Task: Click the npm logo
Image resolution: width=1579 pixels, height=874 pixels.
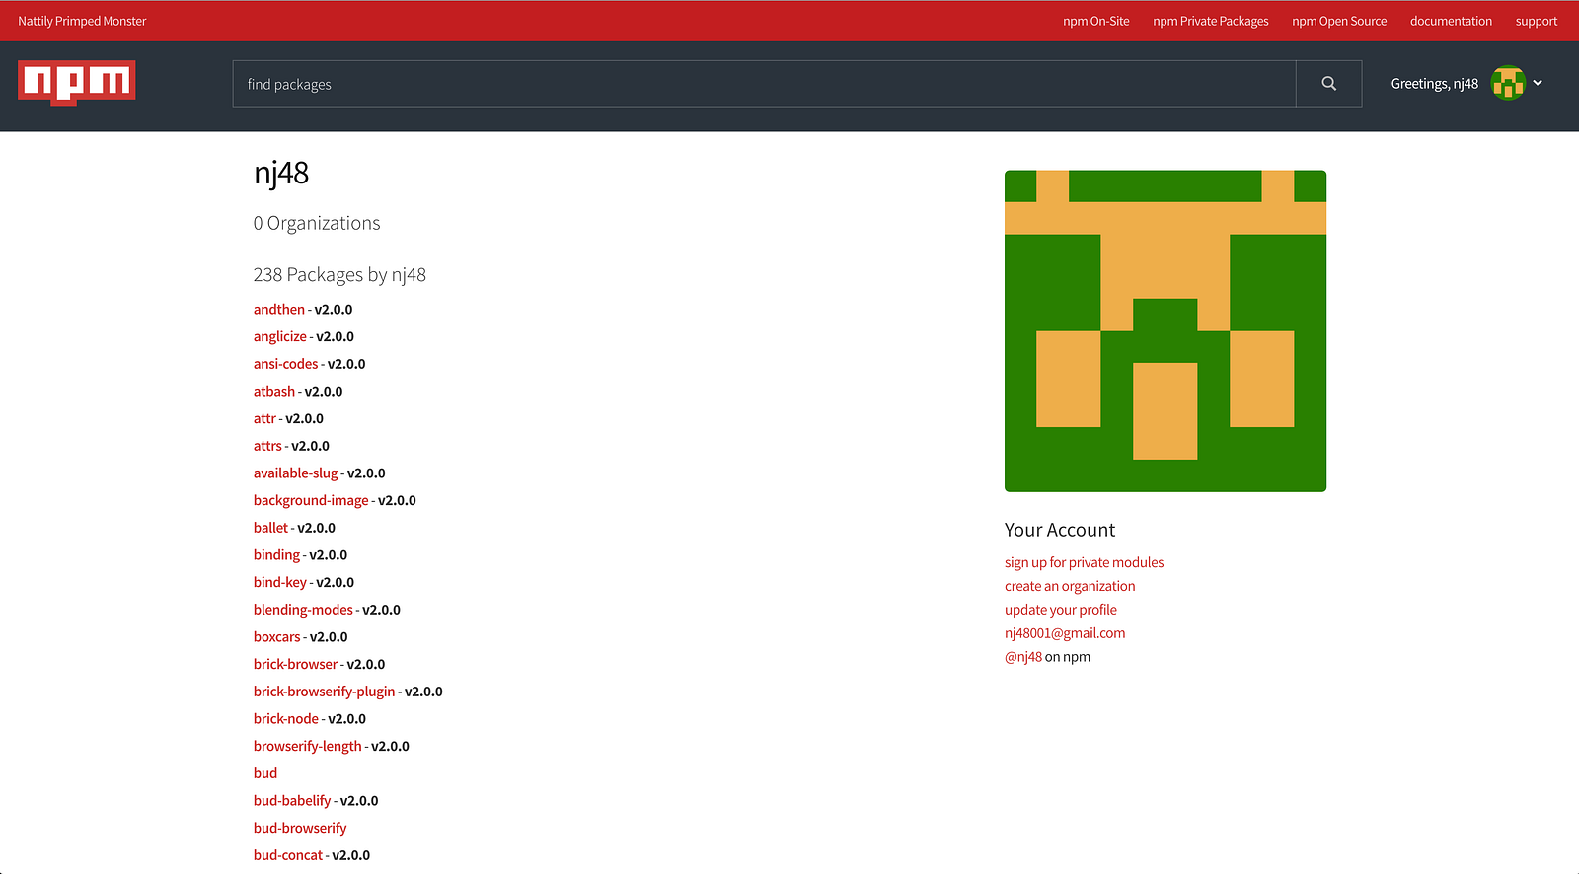Action: click(x=76, y=83)
